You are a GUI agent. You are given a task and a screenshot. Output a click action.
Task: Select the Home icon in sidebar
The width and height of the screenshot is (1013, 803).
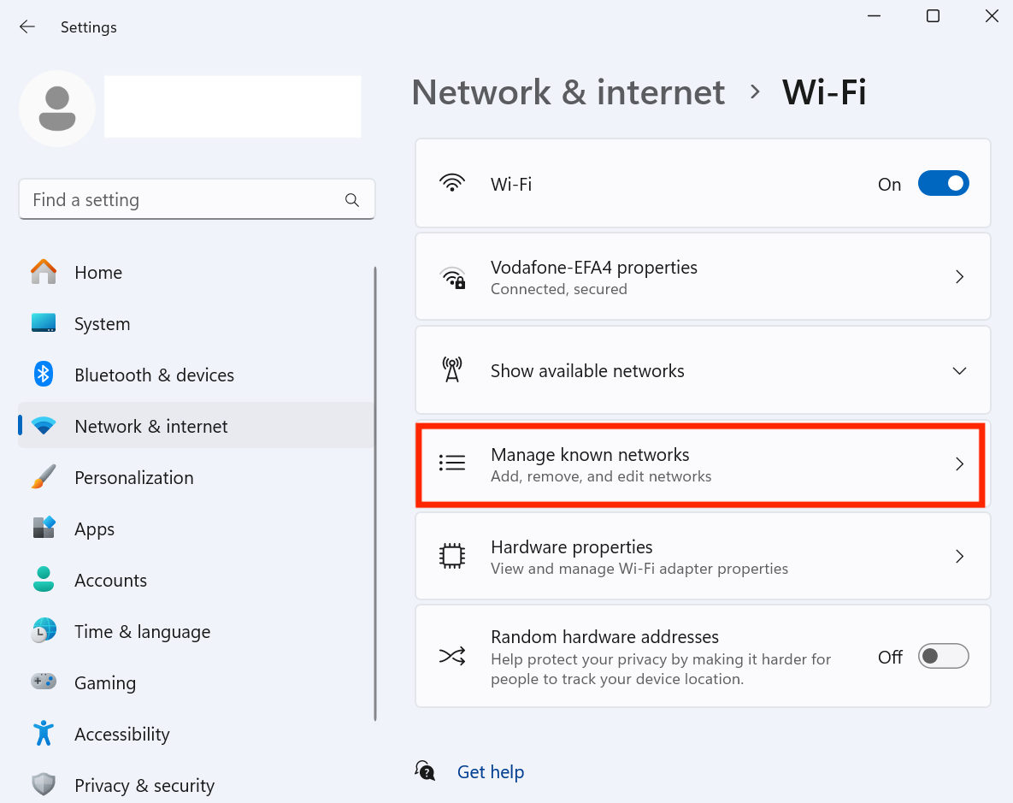click(43, 272)
